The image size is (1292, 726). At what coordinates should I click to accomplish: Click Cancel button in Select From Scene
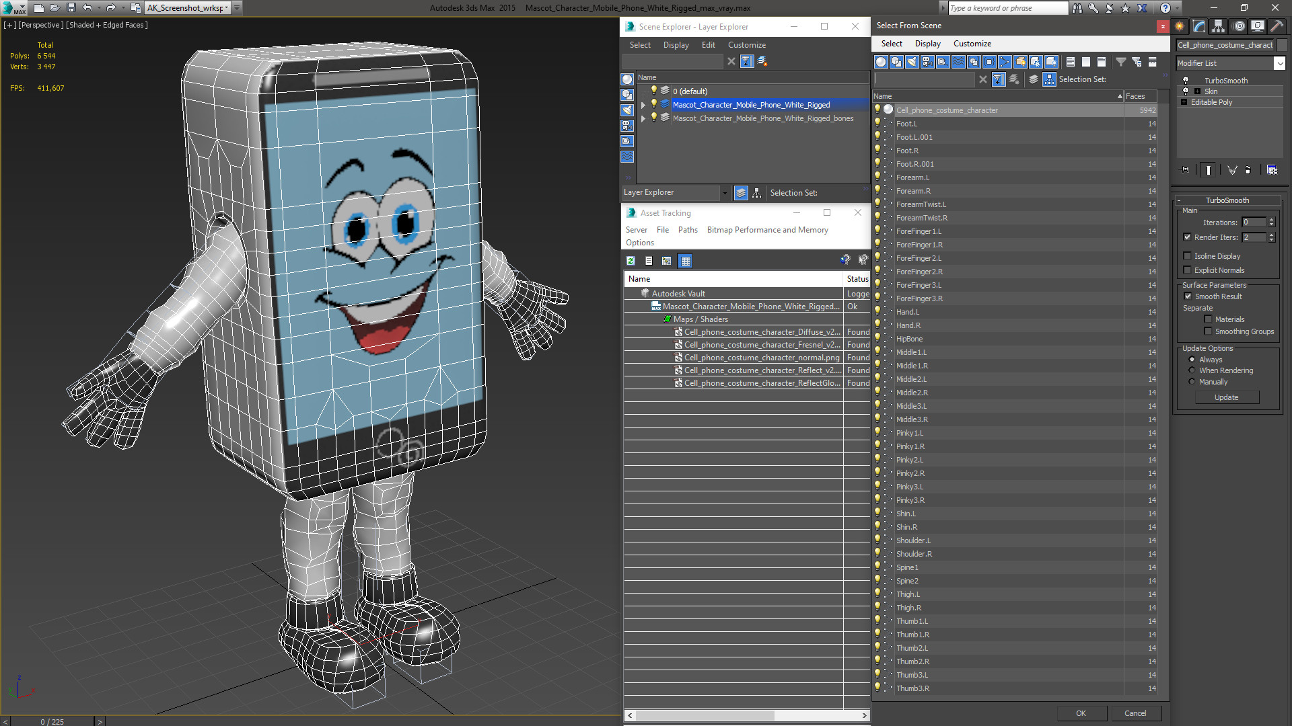1135,713
